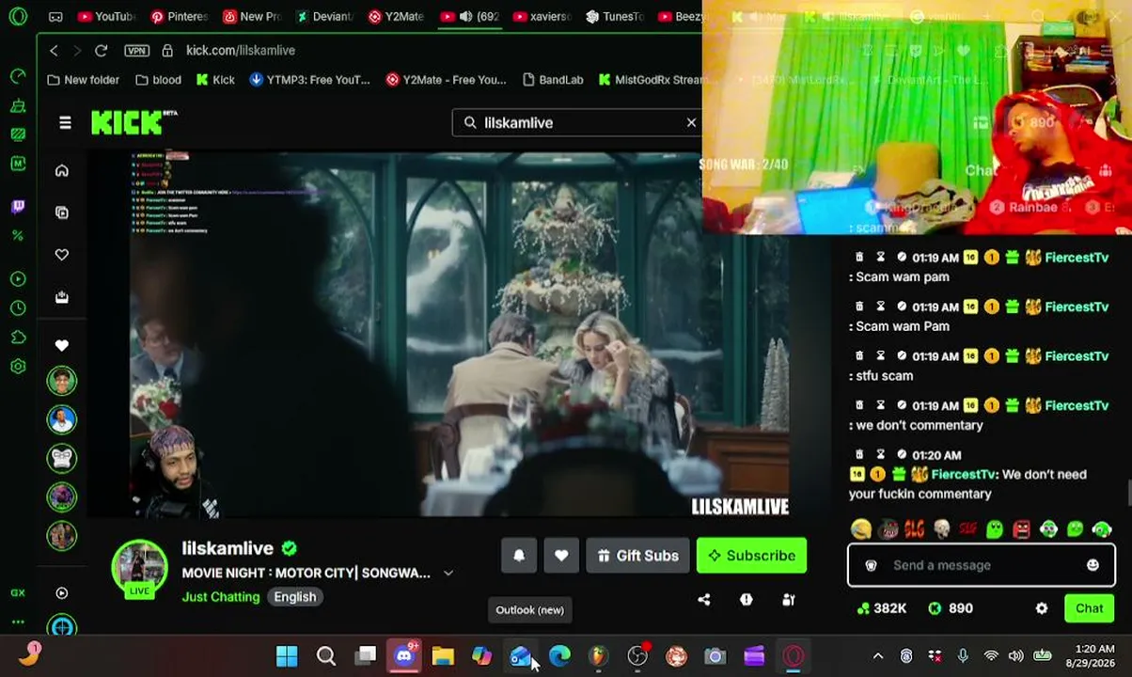Screen dimensions: 1132x677
Task: Click the Send a message chat field
Action: 982,565
